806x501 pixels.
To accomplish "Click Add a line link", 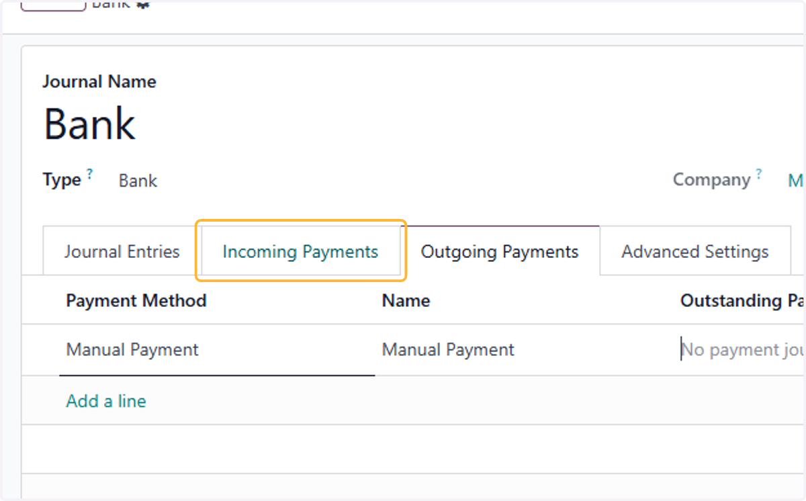I will 106,401.
